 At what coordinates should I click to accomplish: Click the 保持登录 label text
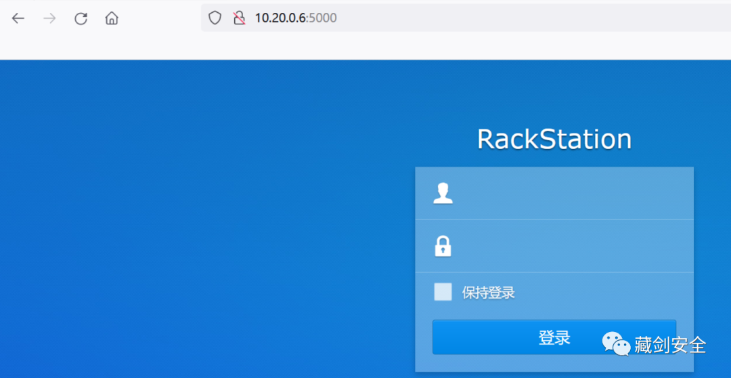tap(488, 293)
